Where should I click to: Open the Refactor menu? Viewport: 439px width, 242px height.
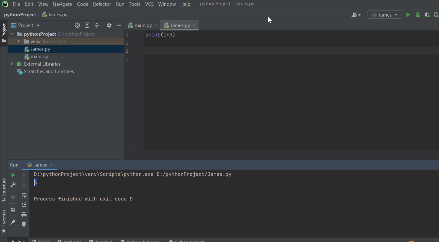point(102,4)
